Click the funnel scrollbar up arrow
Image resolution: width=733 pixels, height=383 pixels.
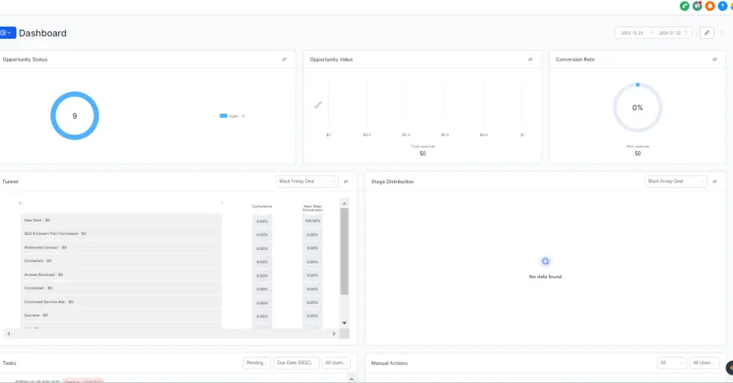[344, 203]
